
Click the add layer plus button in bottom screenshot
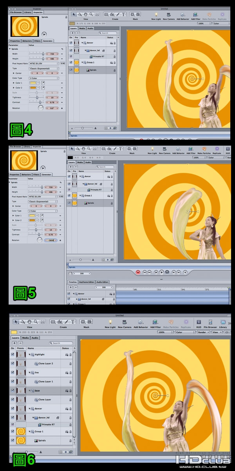pyautogui.click(x=14, y=343)
